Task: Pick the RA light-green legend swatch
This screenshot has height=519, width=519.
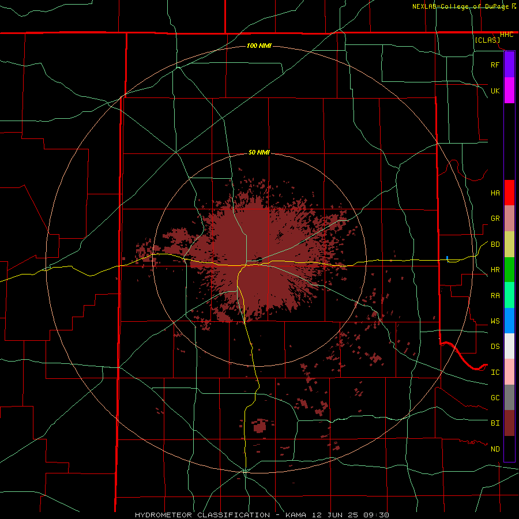Action: (509, 295)
